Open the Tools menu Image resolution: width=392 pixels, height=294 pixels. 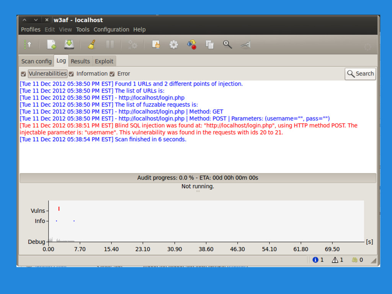pyautogui.click(x=83, y=29)
